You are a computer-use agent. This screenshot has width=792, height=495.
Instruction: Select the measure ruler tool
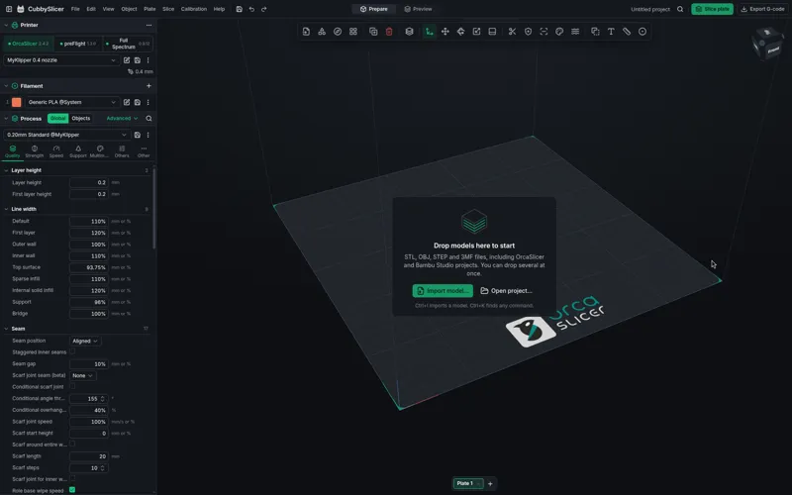[627, 32]
